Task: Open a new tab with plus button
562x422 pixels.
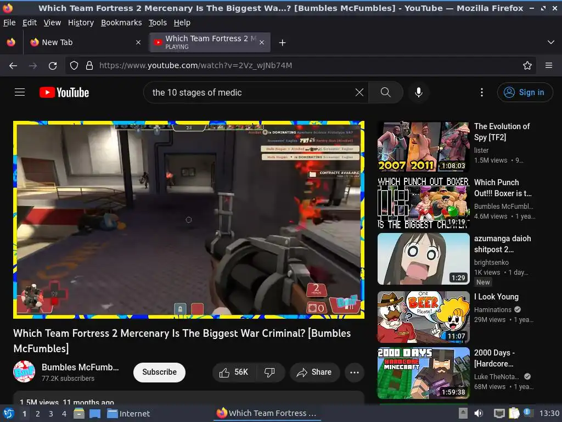Action: pyautogui.click(x=283, y=43)
